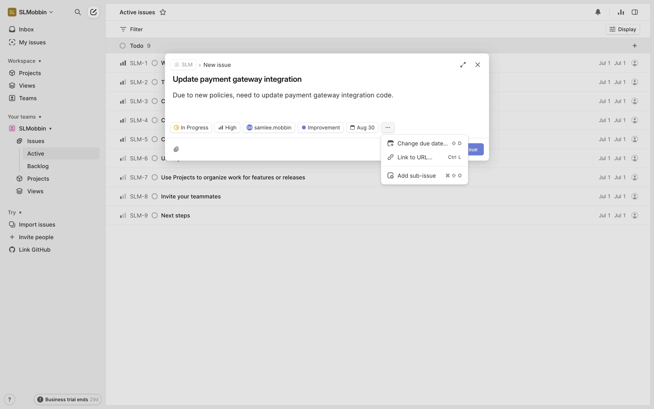This screenshot has width=654, height=409.
Task: Change the High priority dropdown
Action: 227,127
